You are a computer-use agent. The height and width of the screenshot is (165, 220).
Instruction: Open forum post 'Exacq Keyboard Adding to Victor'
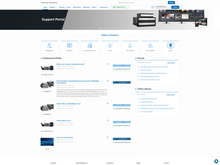coord(149,77)
